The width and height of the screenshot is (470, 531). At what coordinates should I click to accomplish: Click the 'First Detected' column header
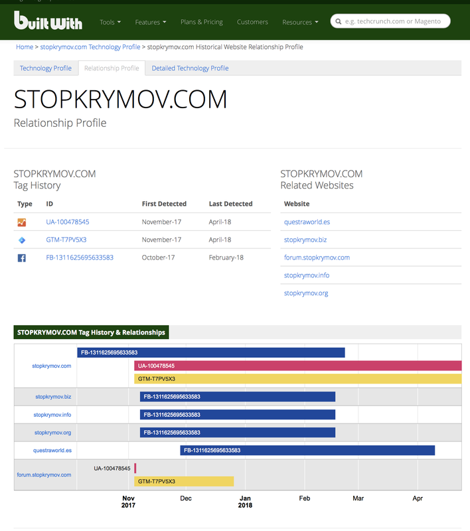coord(164,204)
